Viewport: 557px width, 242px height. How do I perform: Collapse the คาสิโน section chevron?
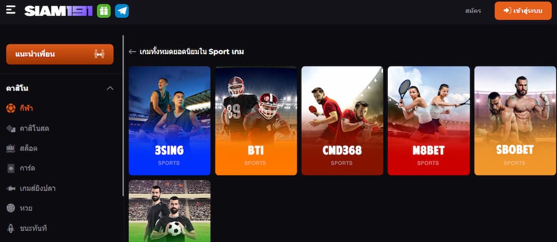pos(110,88)
